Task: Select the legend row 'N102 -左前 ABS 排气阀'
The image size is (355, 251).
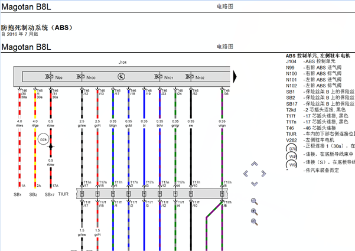Action: pos(314,86)
